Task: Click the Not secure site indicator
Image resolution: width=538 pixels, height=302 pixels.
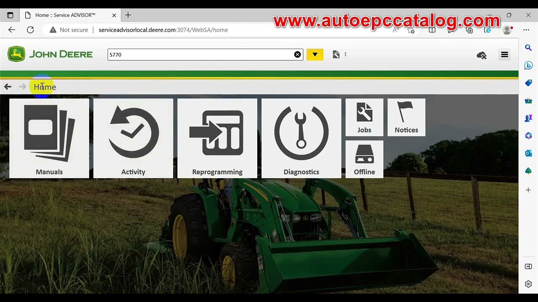Action: click(x=69, y=30)
